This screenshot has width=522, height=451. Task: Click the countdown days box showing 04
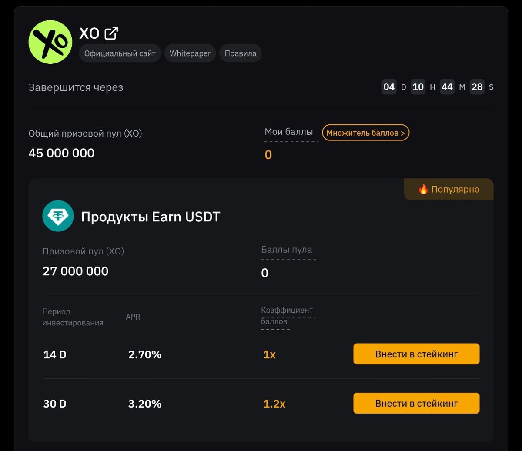coord(389,87)
